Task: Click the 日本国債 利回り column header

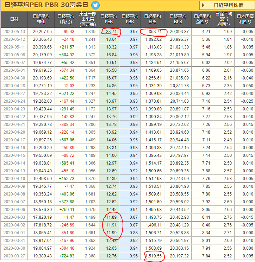Action: (245, 19)
